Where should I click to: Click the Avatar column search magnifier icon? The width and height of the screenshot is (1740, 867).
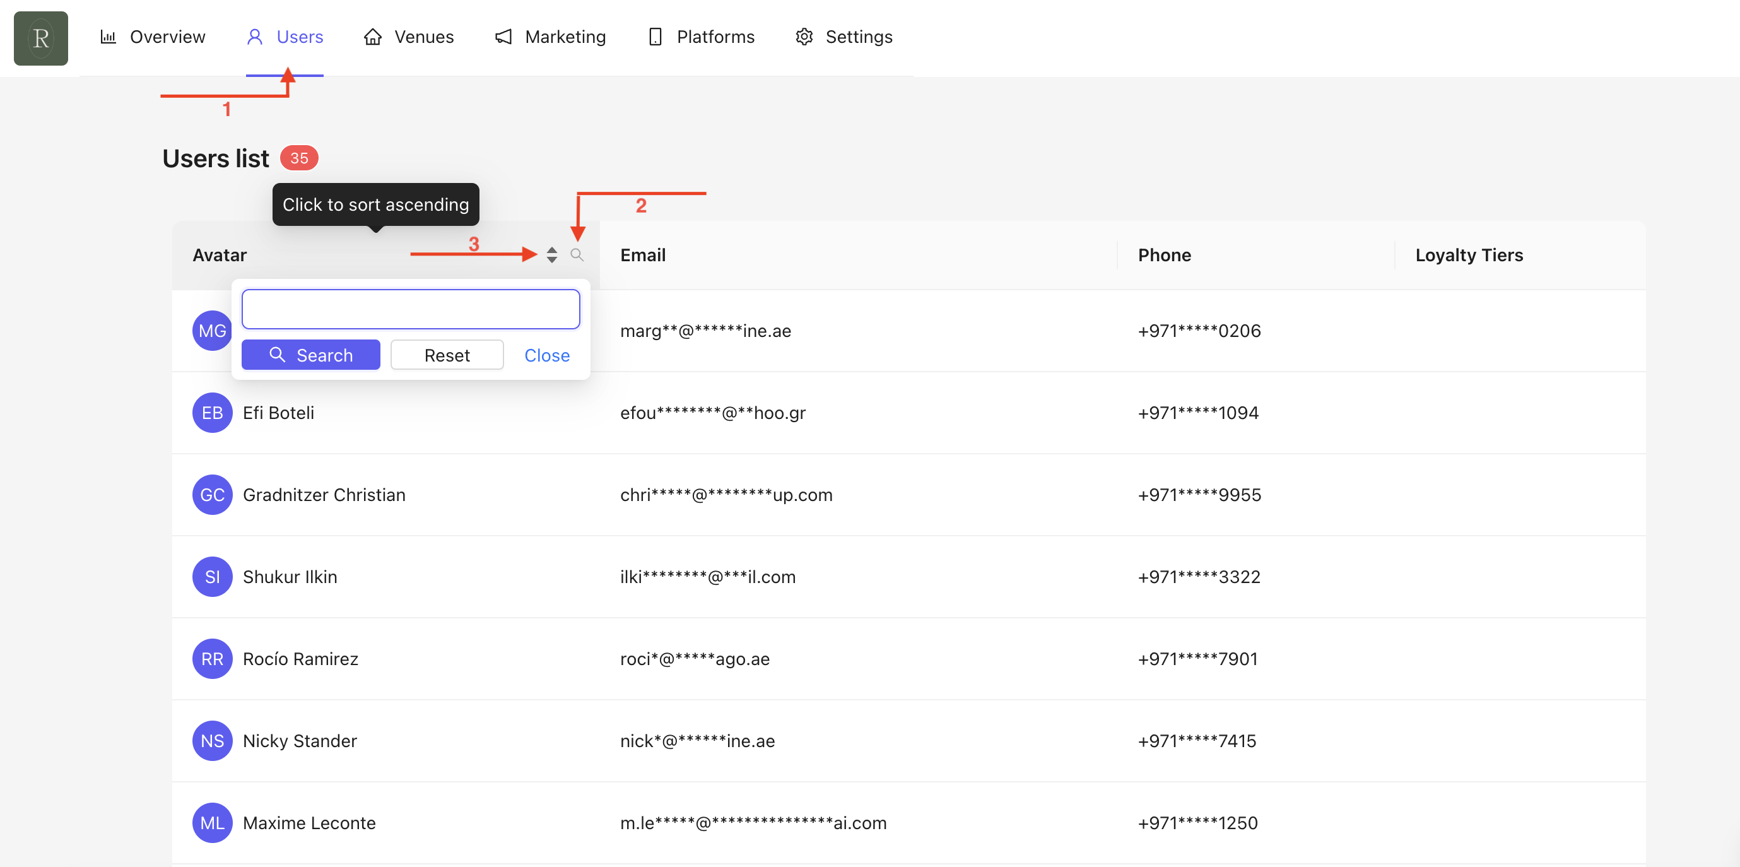point(576,255)
